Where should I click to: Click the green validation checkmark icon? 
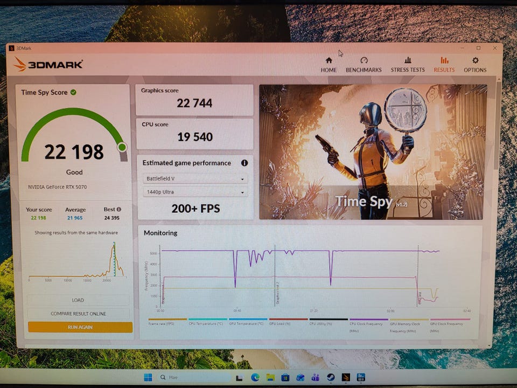[73, 92]
